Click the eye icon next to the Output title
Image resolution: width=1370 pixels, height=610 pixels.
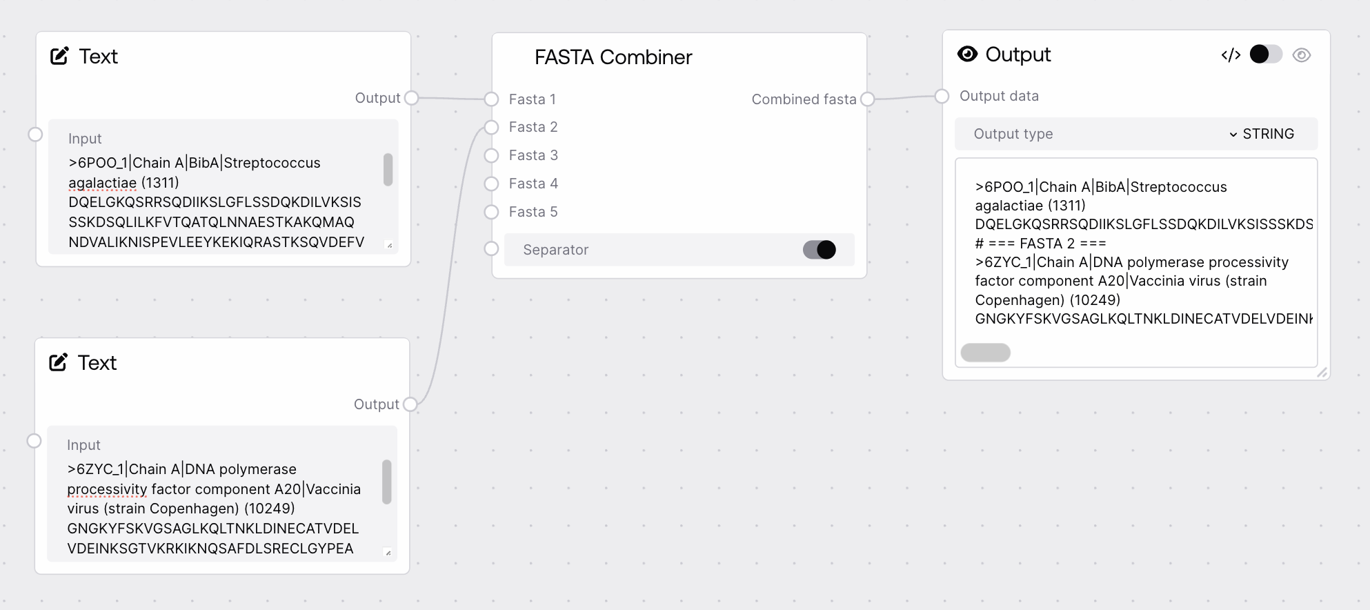[x=969, y=54]
